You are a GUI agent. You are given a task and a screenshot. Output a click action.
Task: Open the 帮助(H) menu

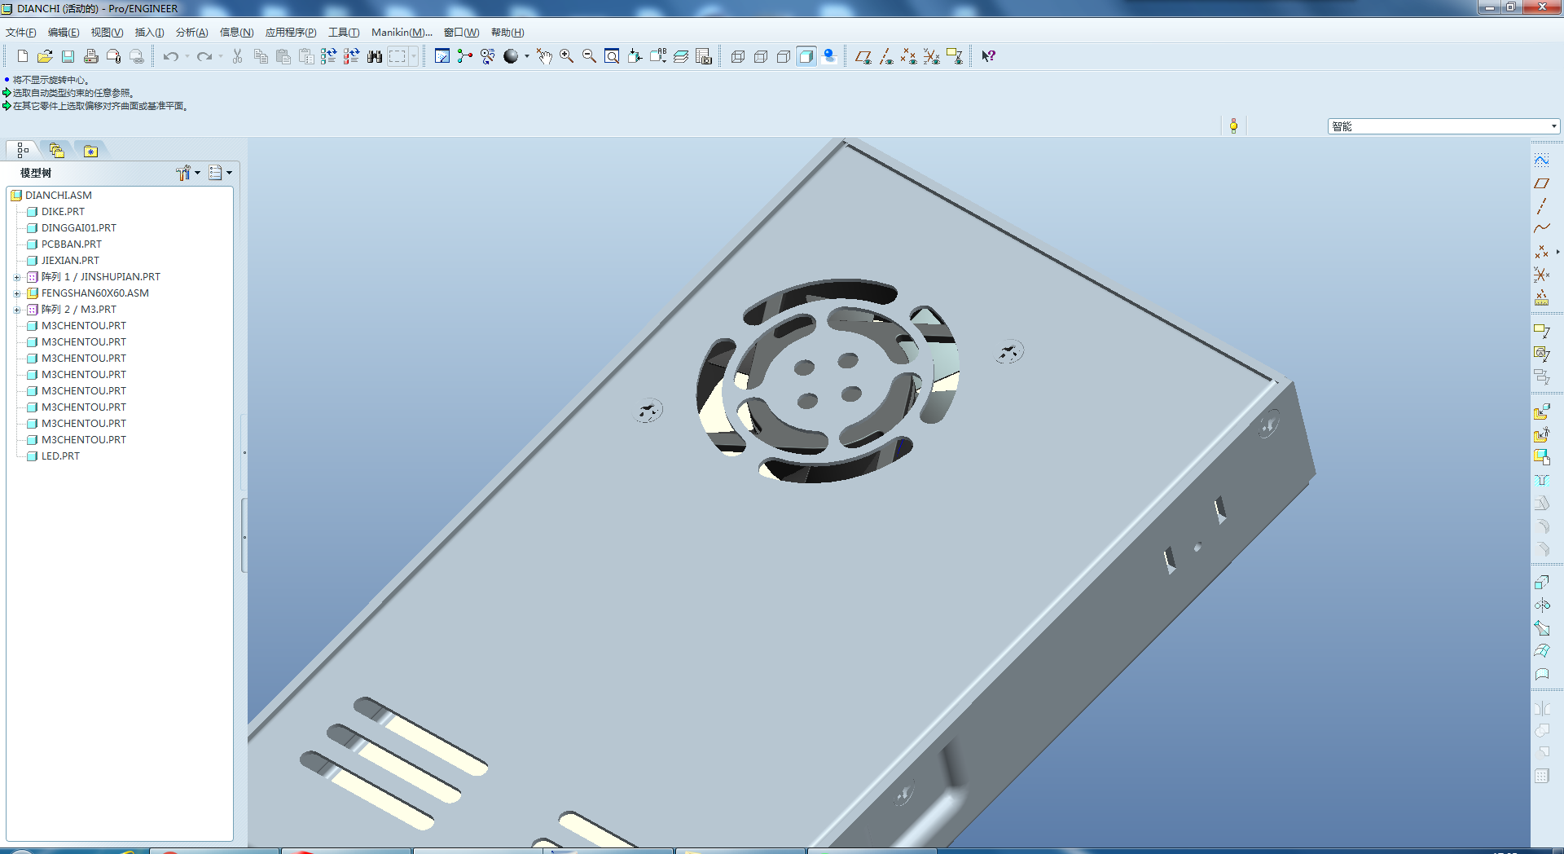(x=507, y=33)
